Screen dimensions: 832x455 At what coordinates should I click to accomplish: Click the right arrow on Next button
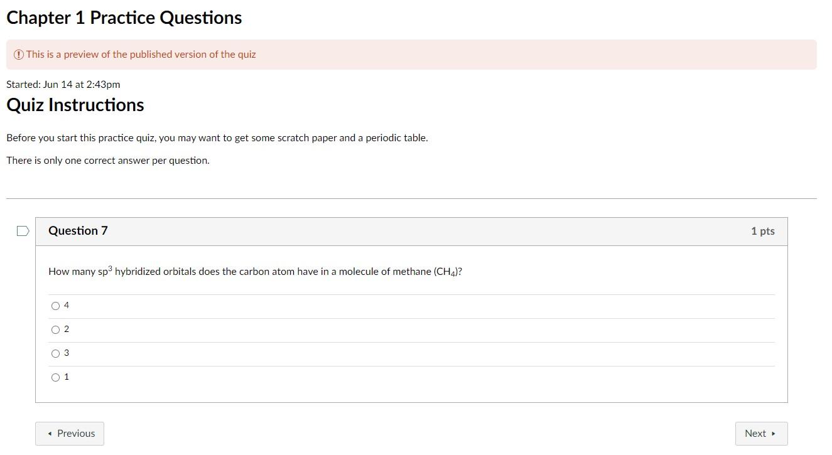pos(773,433)
